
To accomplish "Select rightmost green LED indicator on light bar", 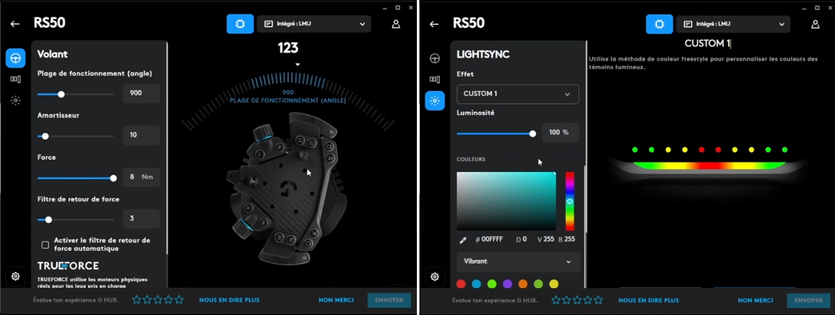I will pyautogui.click(x=785, y=150).
